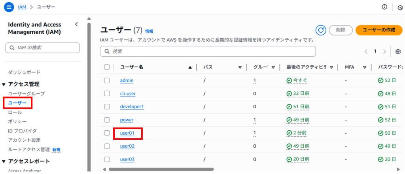405x174 pixels.
Task: Click 51 日前 activity for developer1
Action: tap(298, 107)
